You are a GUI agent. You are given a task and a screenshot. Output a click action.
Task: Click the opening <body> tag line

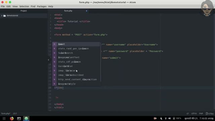pyautogui.click(x=58, y=28)
